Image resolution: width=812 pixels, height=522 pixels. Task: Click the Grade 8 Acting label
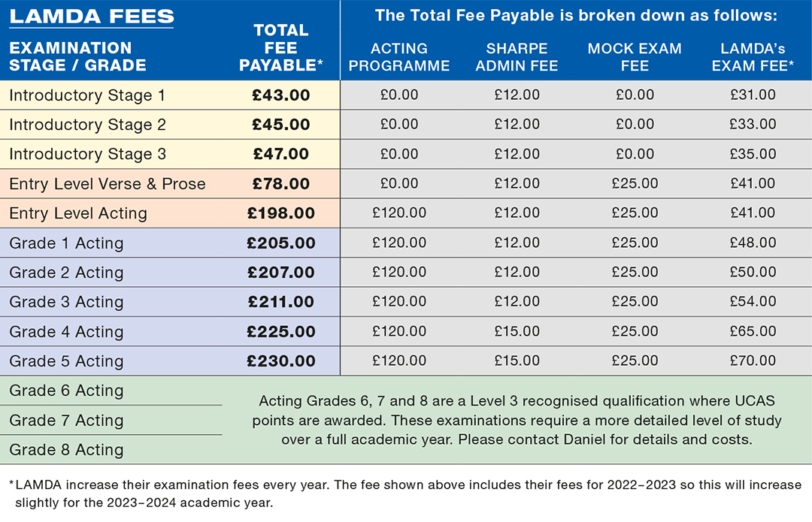[66, 450]
